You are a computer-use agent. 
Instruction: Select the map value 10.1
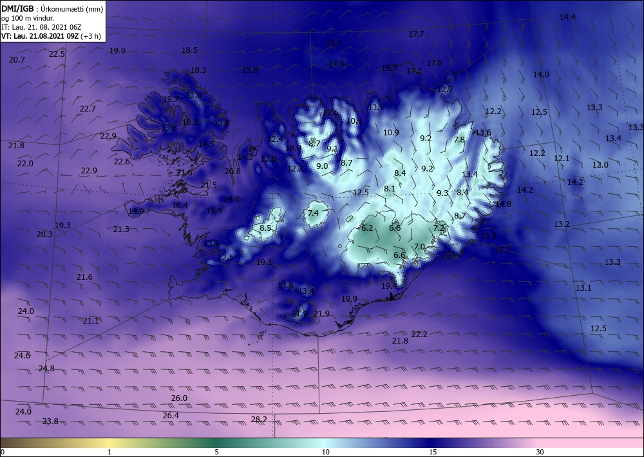(354, 121)
